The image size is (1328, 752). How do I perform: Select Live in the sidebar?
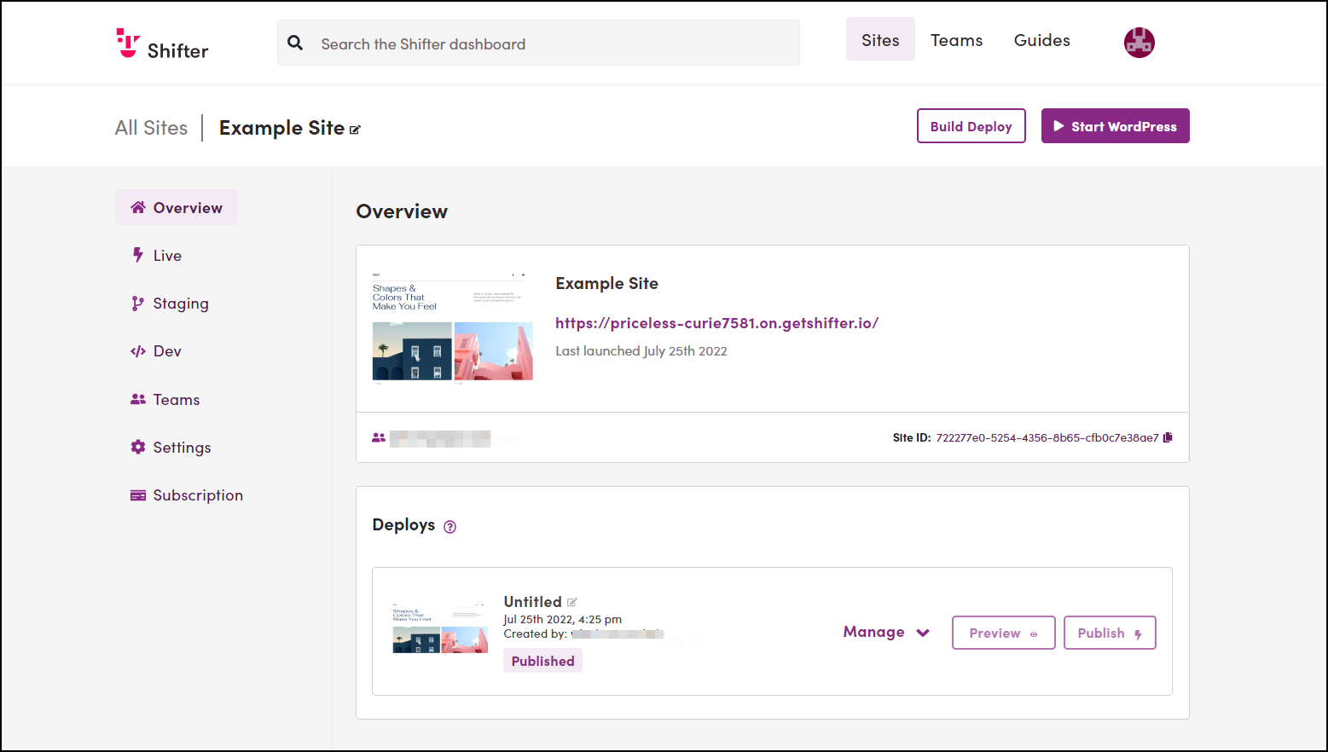[156, 255]
